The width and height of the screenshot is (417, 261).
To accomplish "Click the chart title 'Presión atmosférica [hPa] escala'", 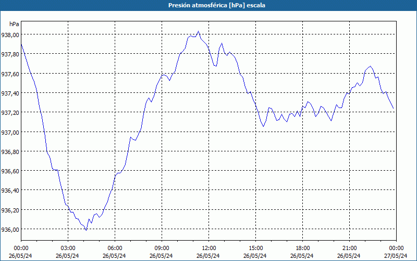I will 216,5.
